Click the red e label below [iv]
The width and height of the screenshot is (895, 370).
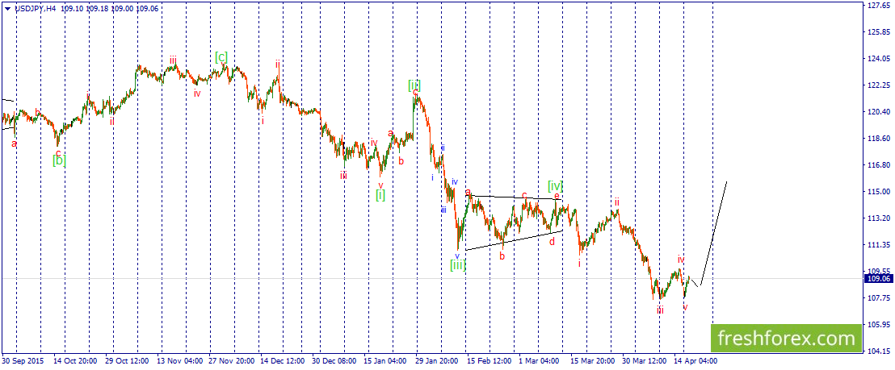tap(557, 195)
